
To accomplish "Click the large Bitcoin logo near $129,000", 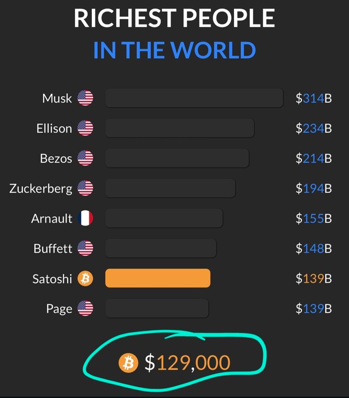I will (129, 363).
